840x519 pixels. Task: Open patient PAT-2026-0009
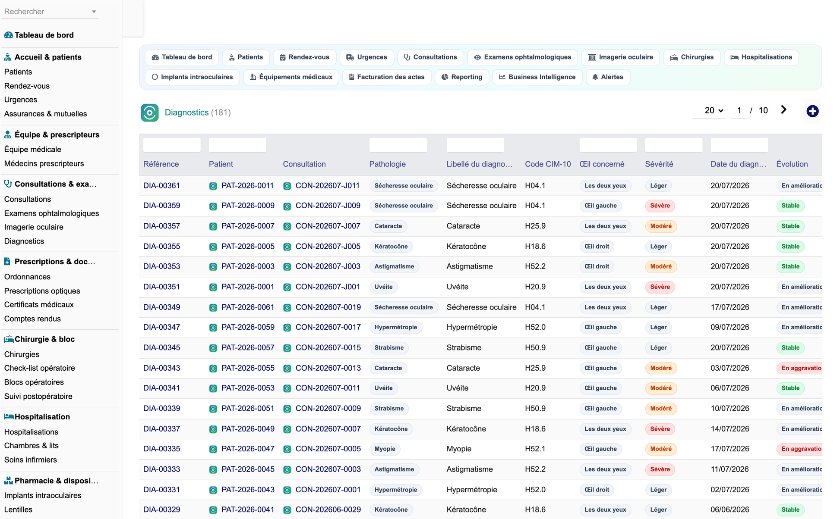(x=248, y=206)
